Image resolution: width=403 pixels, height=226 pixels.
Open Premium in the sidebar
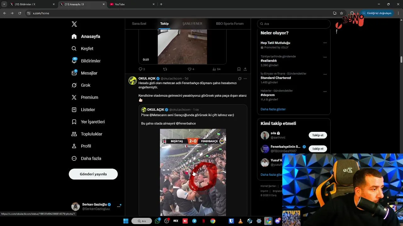pos(85,97)
